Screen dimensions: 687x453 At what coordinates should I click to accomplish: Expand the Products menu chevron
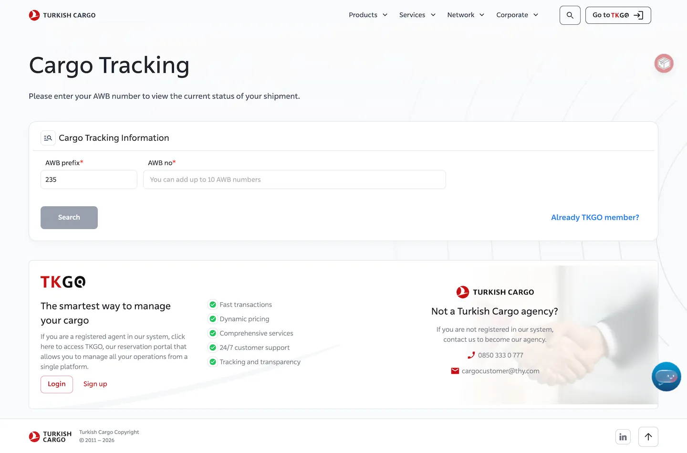point(385,15)
